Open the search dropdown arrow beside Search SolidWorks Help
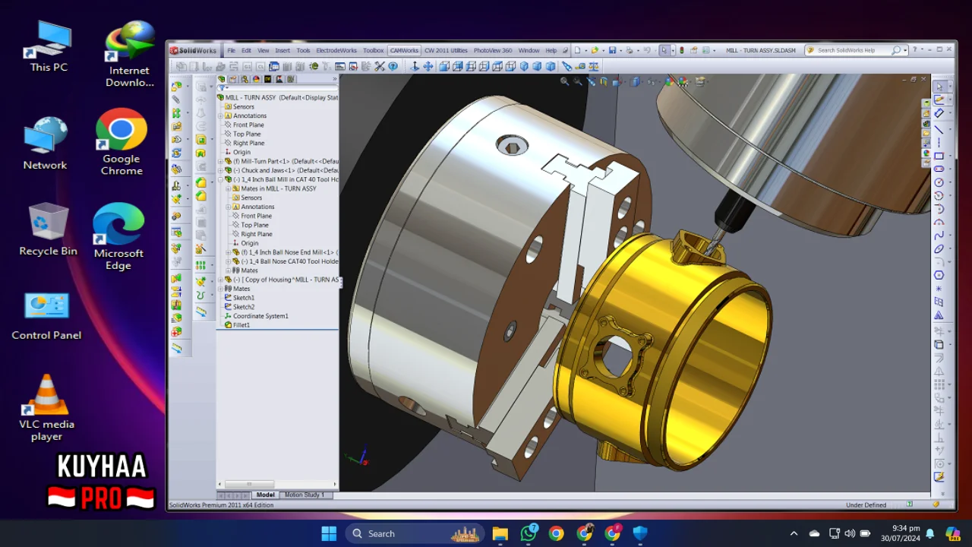Image resolution: width=972 pixels, height=547 pixels. [905, 50]
